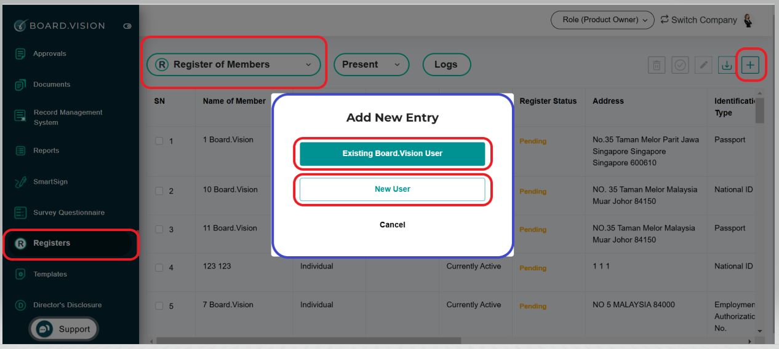Screen dimensions: 779x349
Task: Check the box for row 5
Action: (x=159, y=306)
